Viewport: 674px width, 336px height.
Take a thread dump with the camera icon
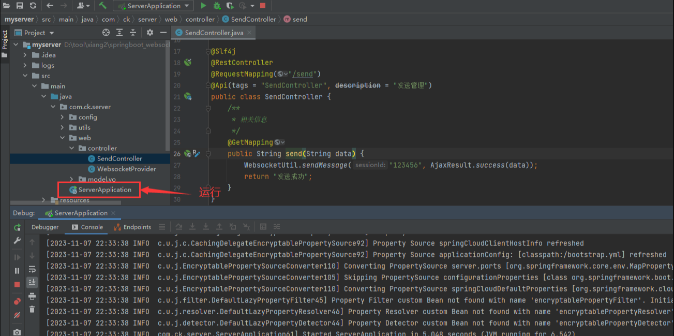pos(17,332)
